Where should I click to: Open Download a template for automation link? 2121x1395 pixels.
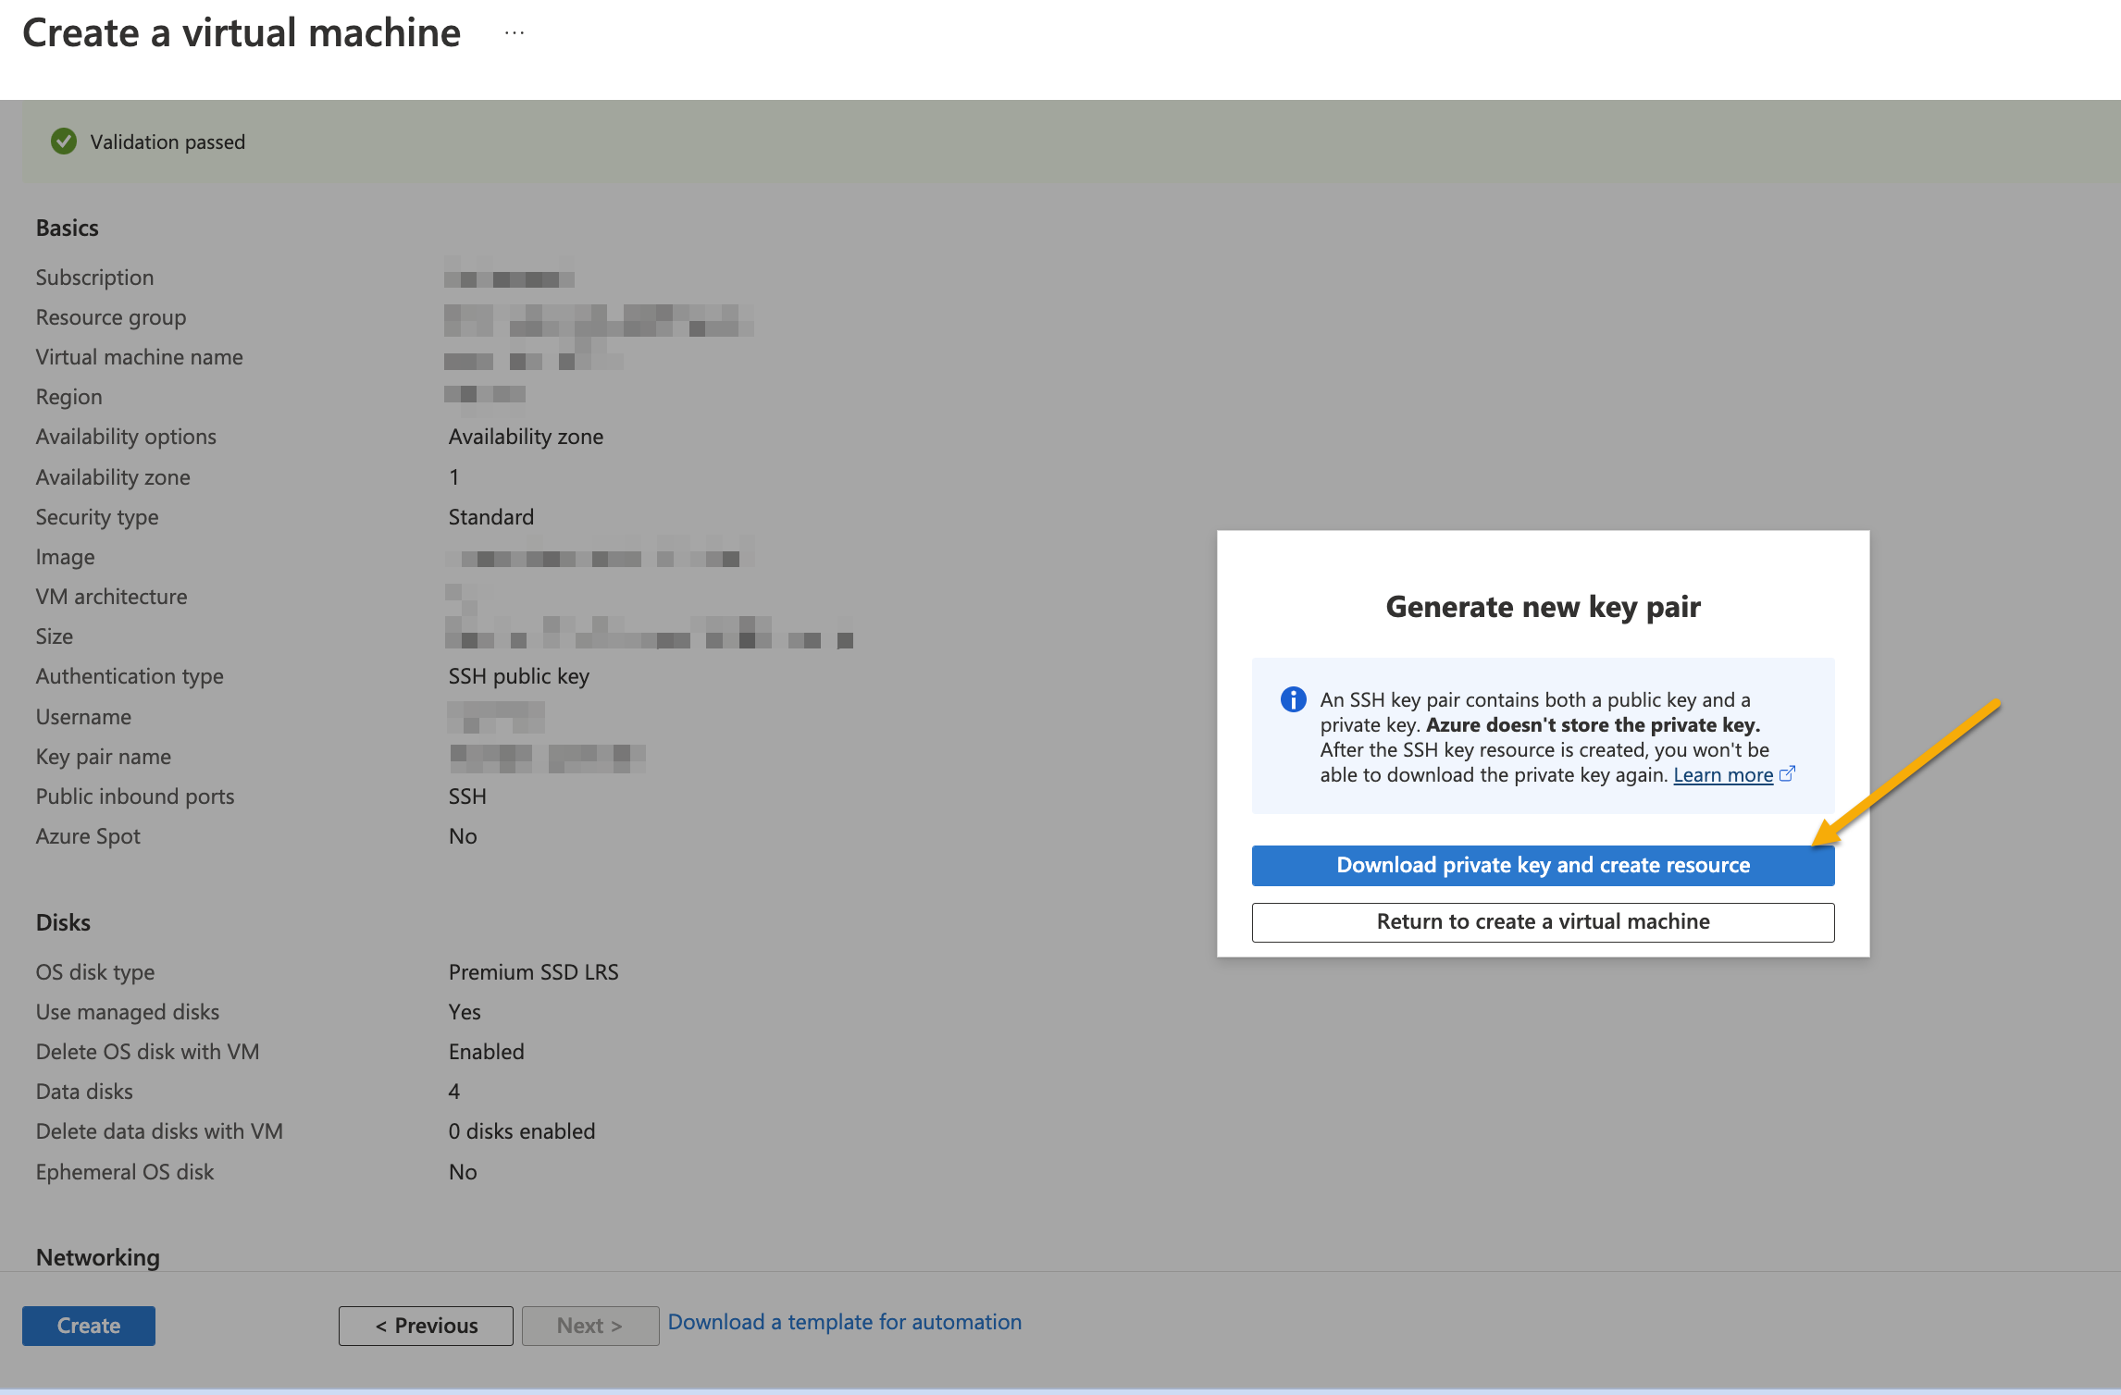coord(845,1322)
